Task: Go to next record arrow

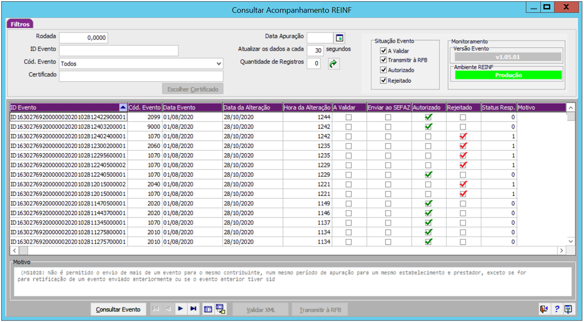Action: [181, 309]
